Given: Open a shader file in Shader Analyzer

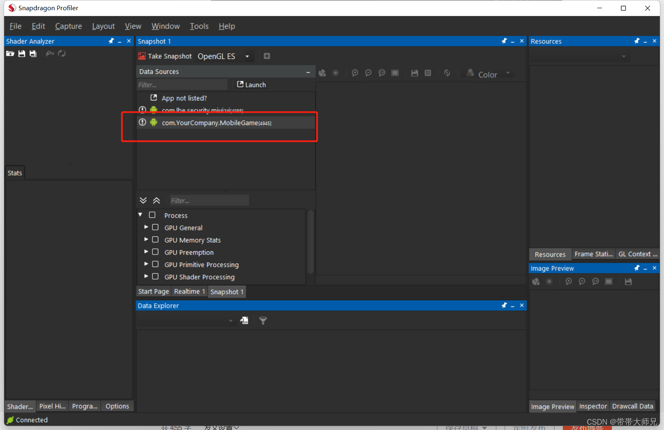Looking at the screenshot, I should pos(10,53).
